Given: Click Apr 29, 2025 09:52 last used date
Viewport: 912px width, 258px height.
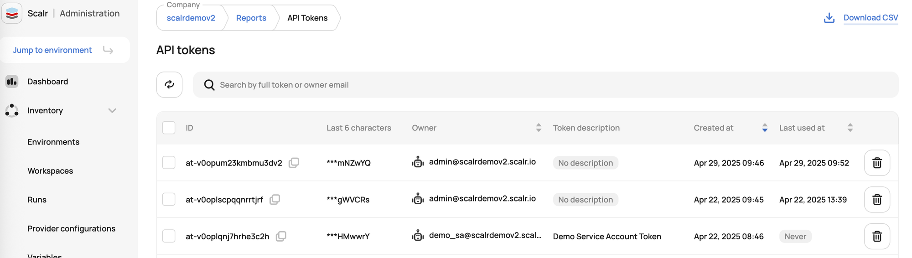Looking at the screenshot, I should 814,163.
